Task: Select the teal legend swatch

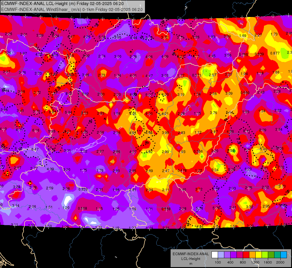Action: pos(277,255)
